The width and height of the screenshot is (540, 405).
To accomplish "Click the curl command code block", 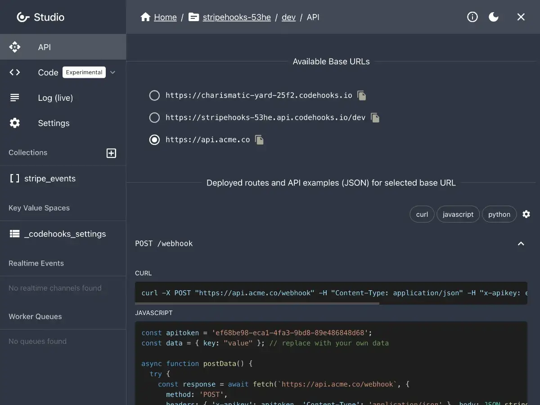I will [x=331, y=293].
